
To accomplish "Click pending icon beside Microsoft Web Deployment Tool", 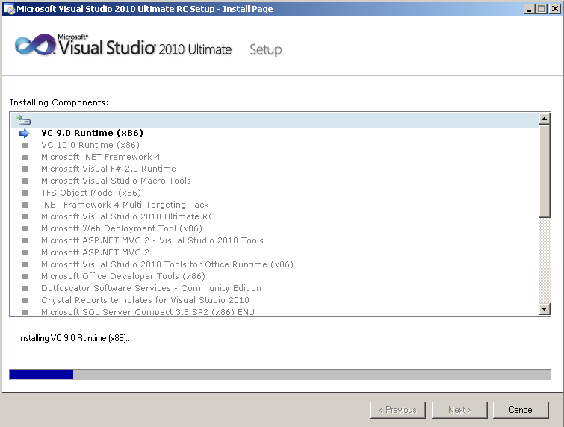I will point(25,228).
